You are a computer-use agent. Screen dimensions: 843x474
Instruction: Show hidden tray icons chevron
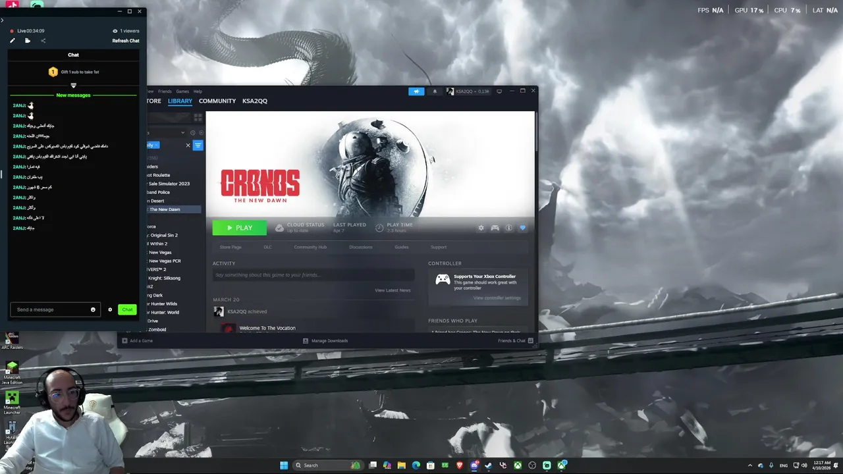[x=749, y=465]
